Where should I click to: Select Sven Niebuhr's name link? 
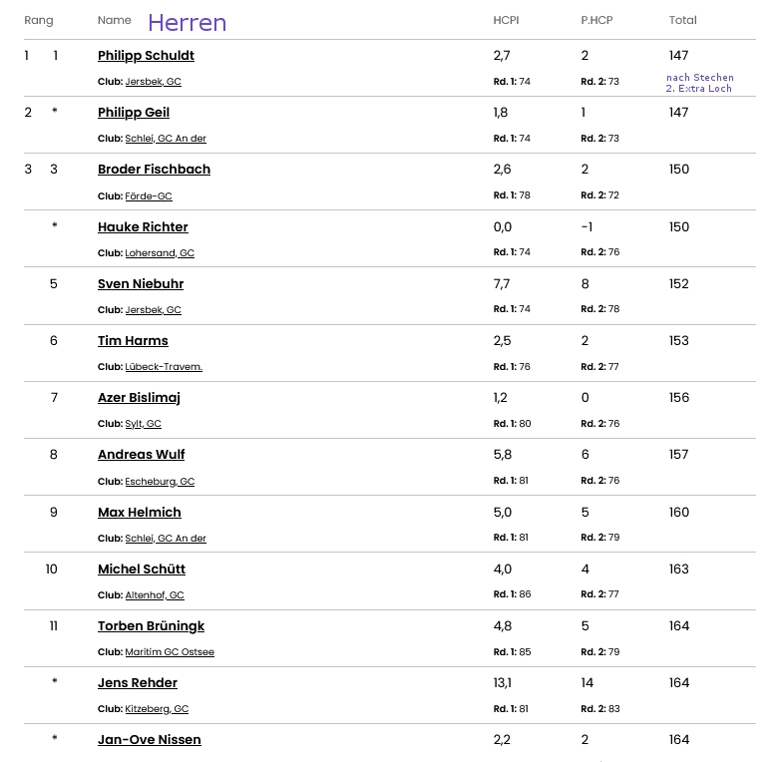[x=140, y=283]
